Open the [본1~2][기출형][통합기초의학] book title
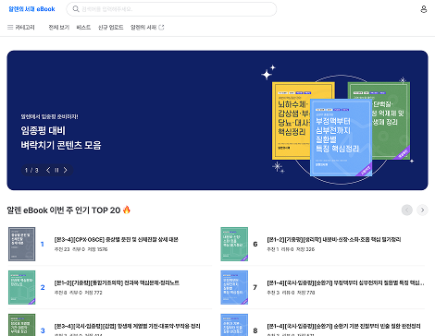Image resolution: width=435 pixels, height=336 pixels. click(117, 282)
